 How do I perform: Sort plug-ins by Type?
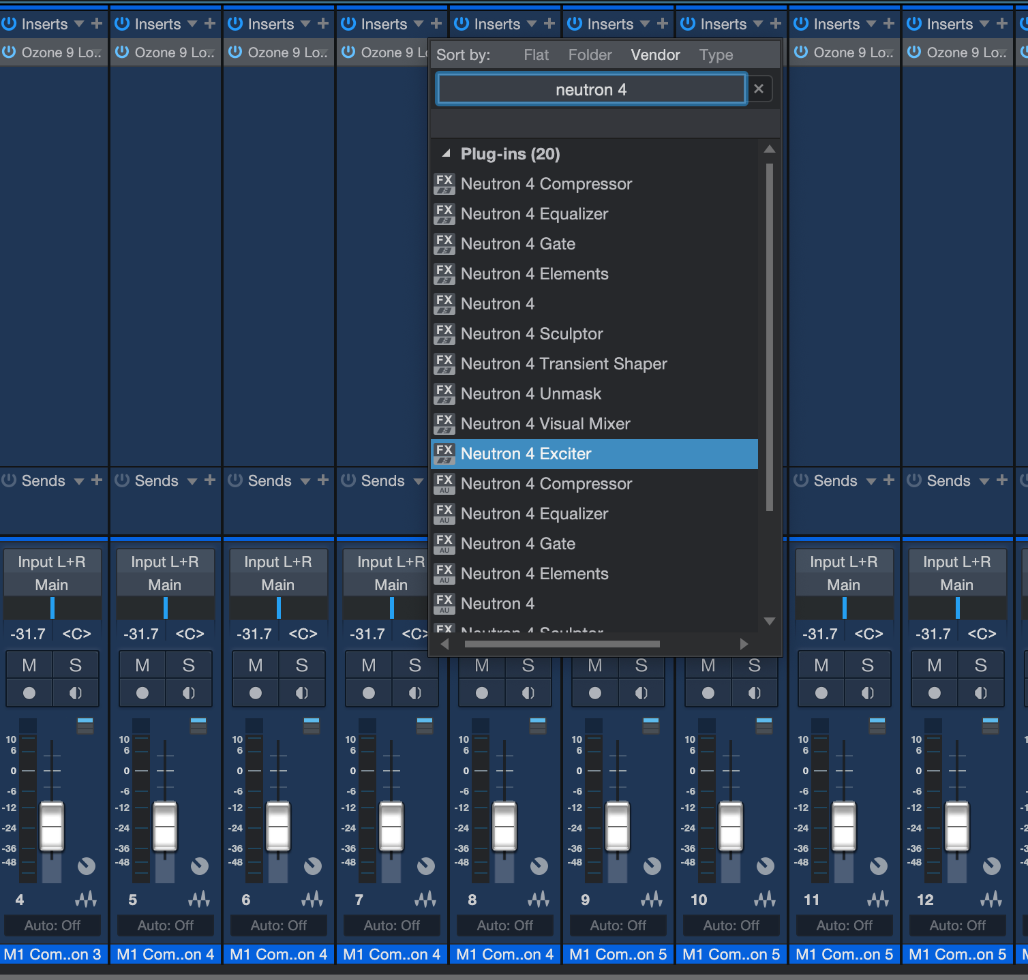pos(716,55)
